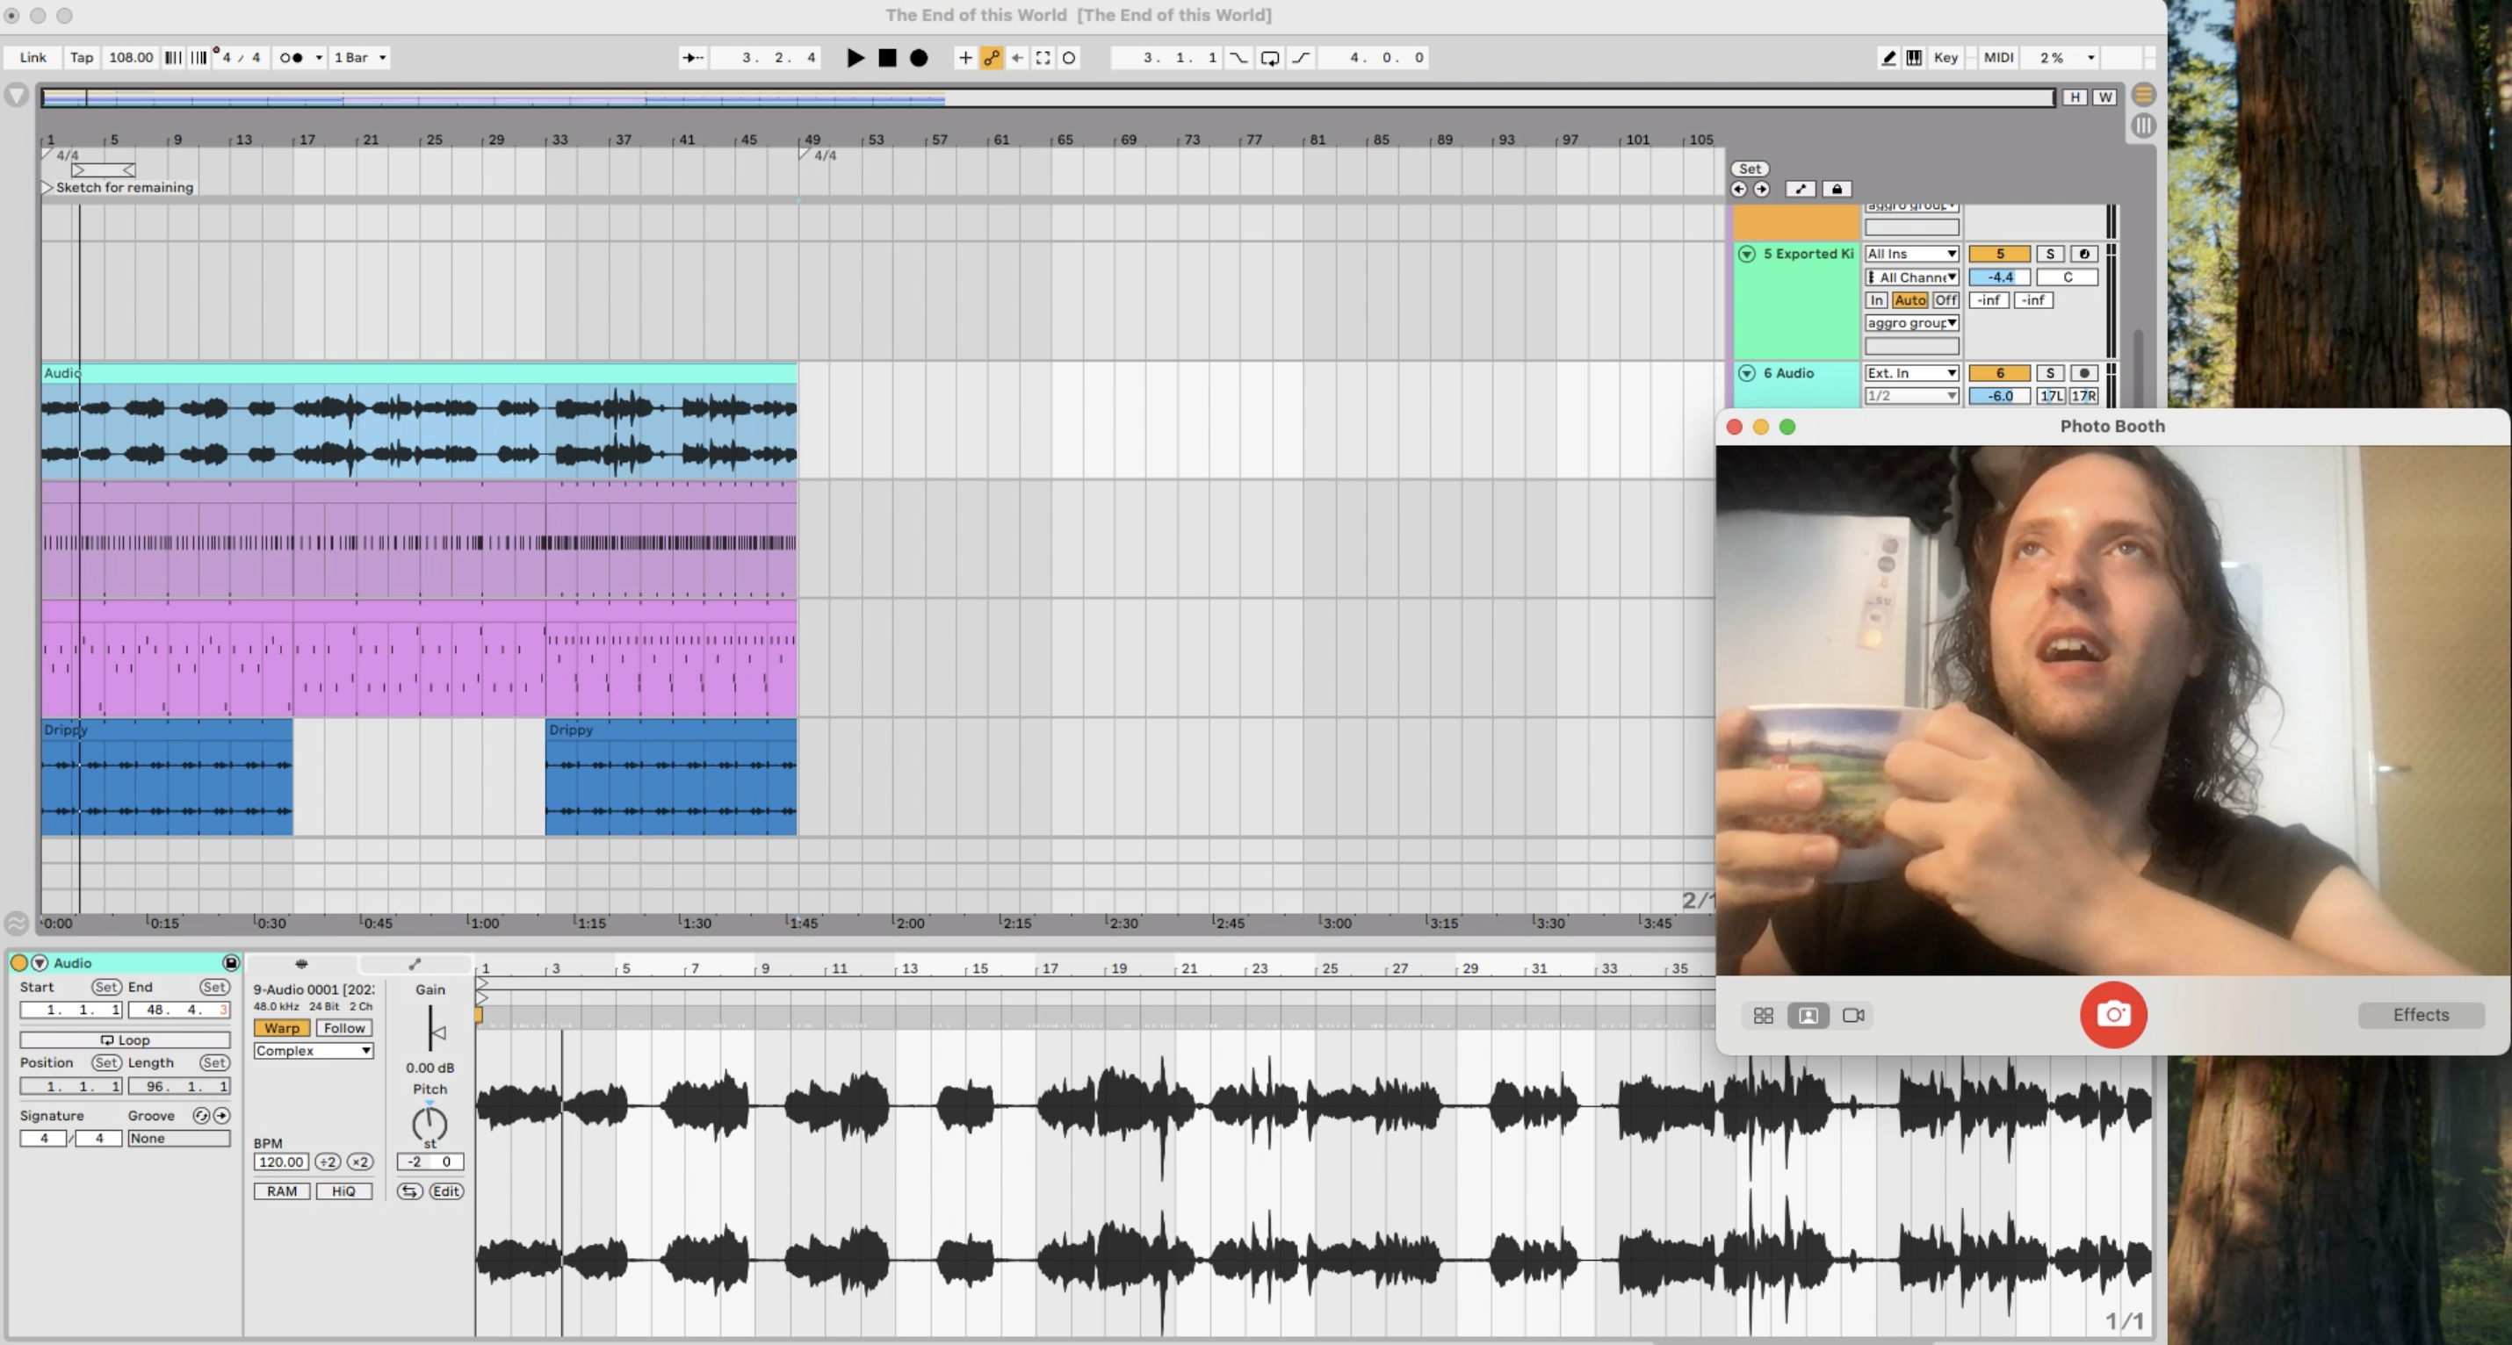
Task: Open the clip color dropdown beside Audio title
Action: pyautogui.click(x=39, y=963)
